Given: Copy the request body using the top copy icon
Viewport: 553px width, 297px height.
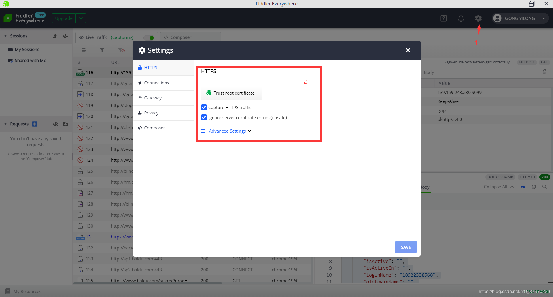Looking at the screenshot, I should [544, 72].
